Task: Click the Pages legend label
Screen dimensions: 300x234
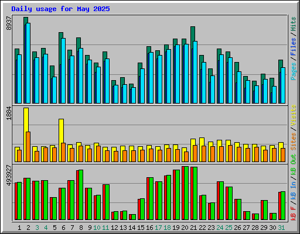Action: (294, 71)
